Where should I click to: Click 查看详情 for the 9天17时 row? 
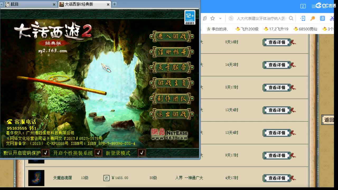(277, 156)
